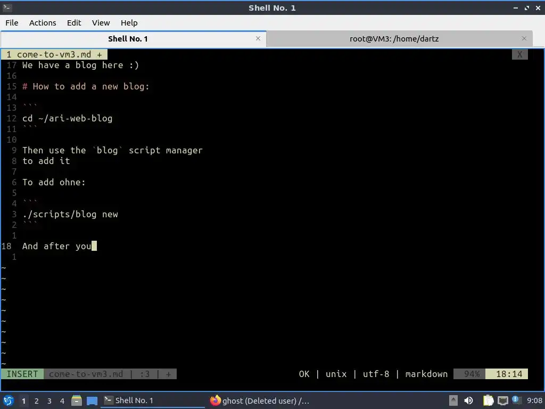This screenshot has height=409, width=545.
Task: Click the 'markdown' filetype in the status line
Action: tap(426, 374)
